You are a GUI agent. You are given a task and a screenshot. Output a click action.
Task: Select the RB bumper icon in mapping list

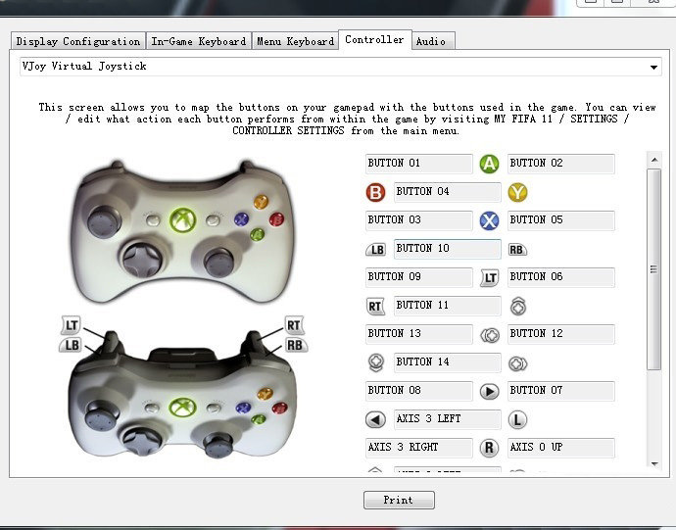pos(517,249)
